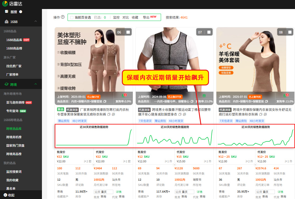Select product 08 with its checkbox

click(290, 32)
